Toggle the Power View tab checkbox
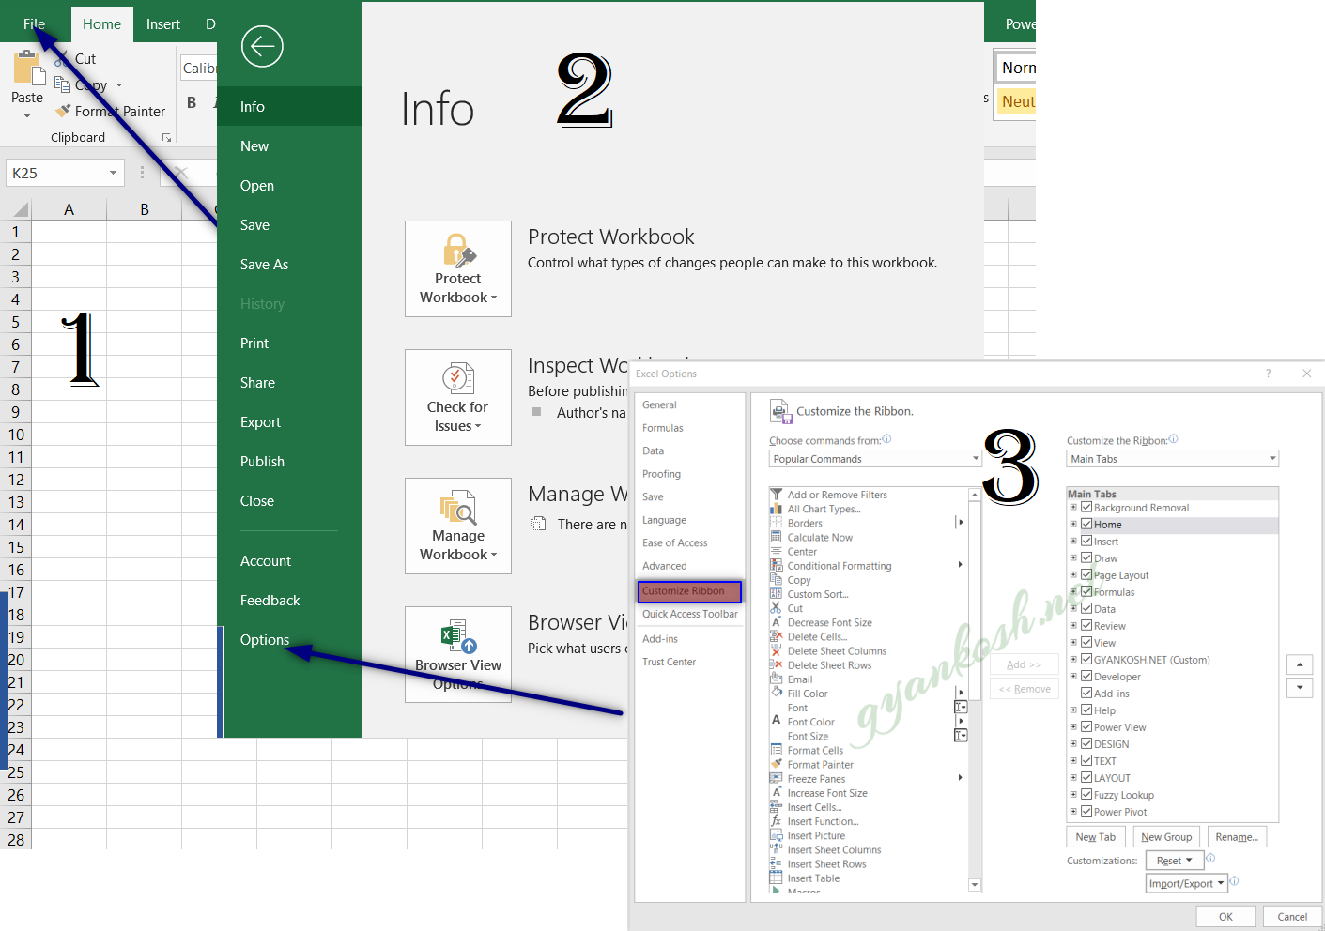The image size is (1325, 931). coord(1086,727)
